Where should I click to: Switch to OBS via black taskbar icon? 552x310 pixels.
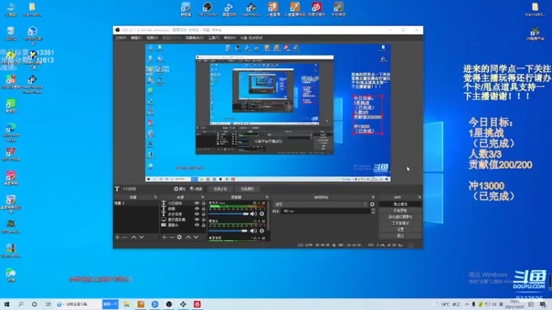tap(169, 304)
